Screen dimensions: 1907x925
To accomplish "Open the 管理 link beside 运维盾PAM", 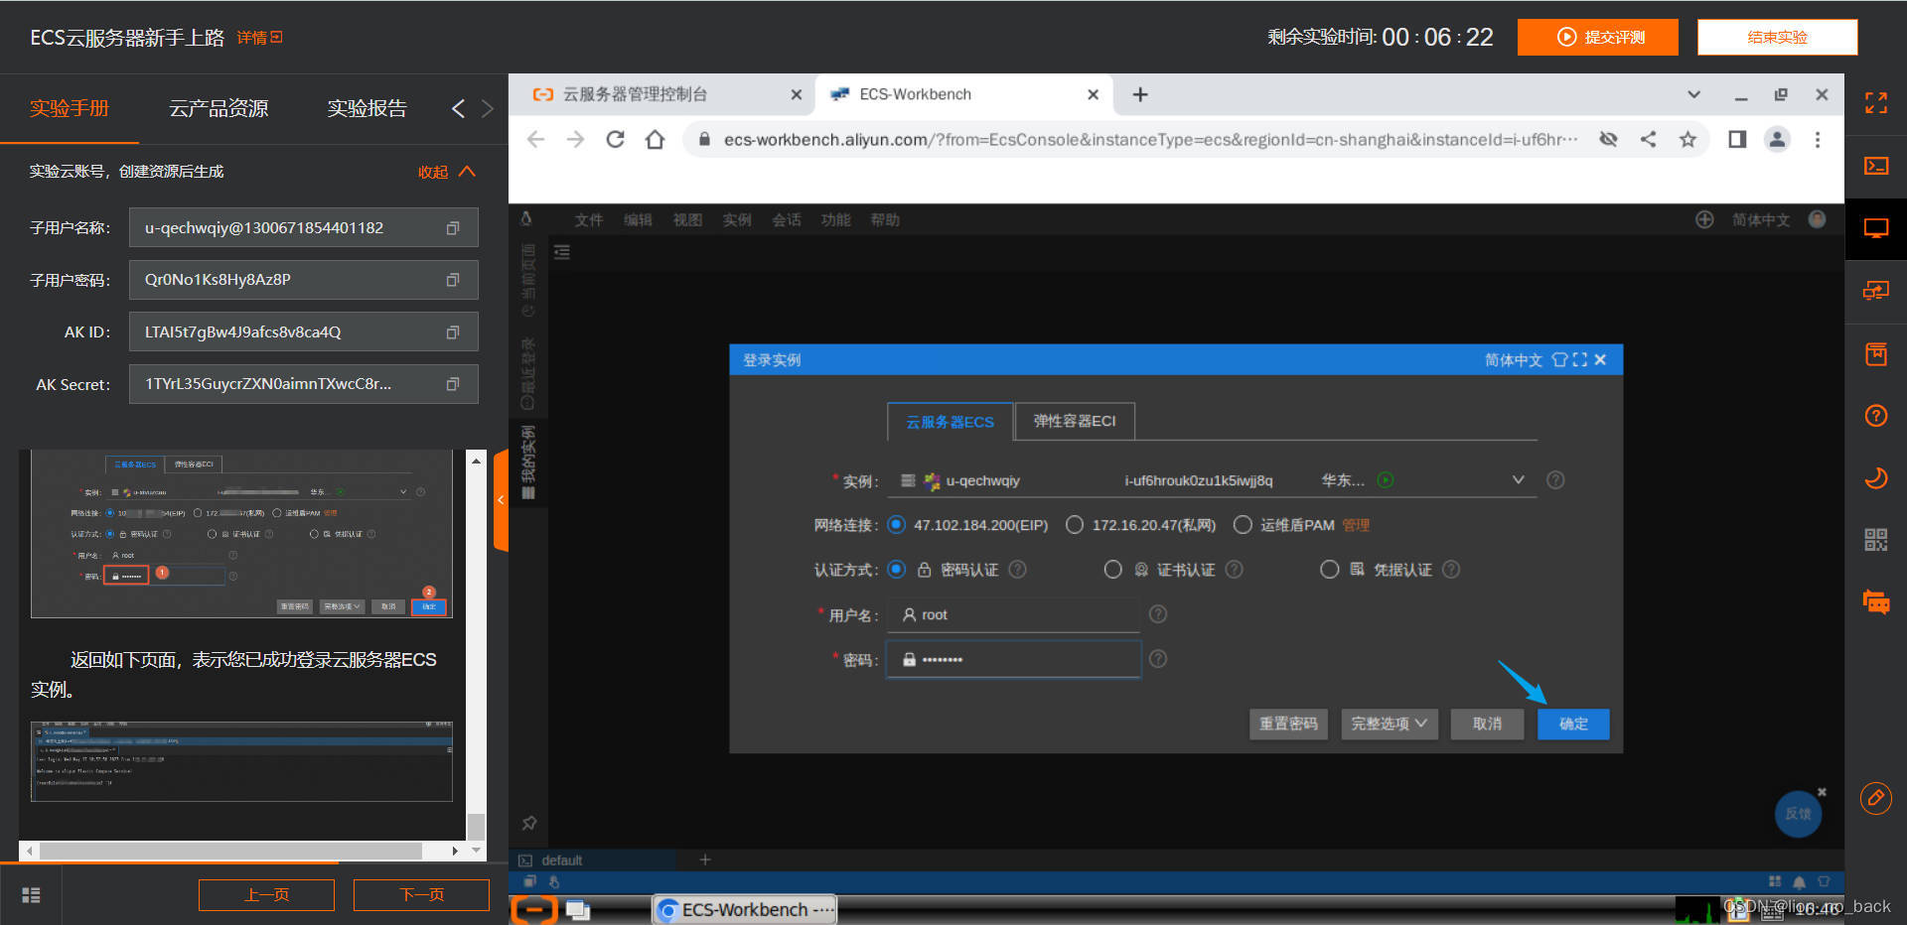I will point(1356,525).
